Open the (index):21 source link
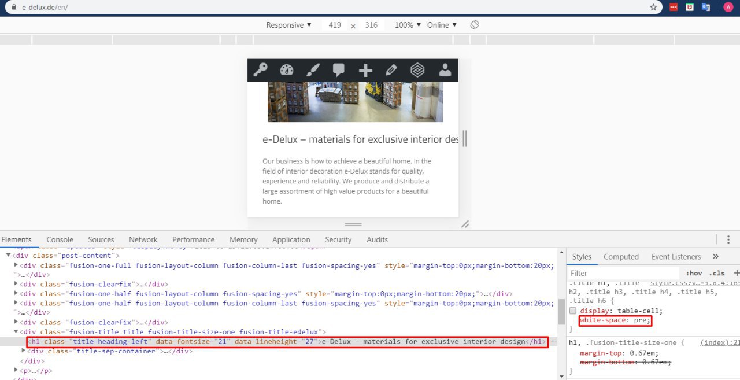Screen dimensions: 740x380 pyautogui.click(x=720, y=342)
